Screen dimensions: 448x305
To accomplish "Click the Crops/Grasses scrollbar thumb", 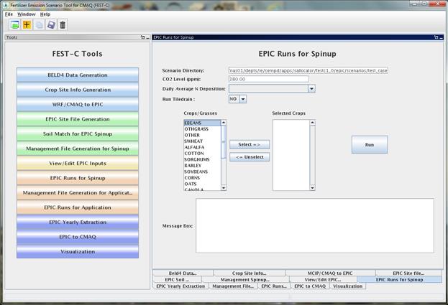I will pos(224,141).
